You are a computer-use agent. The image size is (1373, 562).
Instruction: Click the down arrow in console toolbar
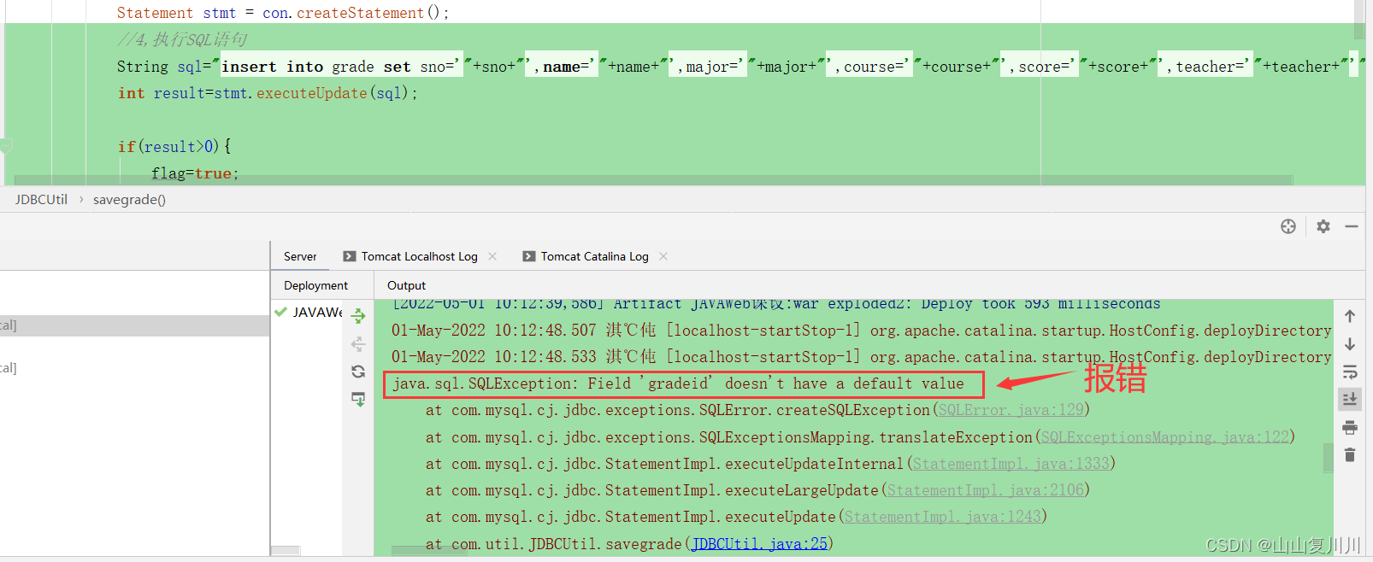tap(1350, 344)
